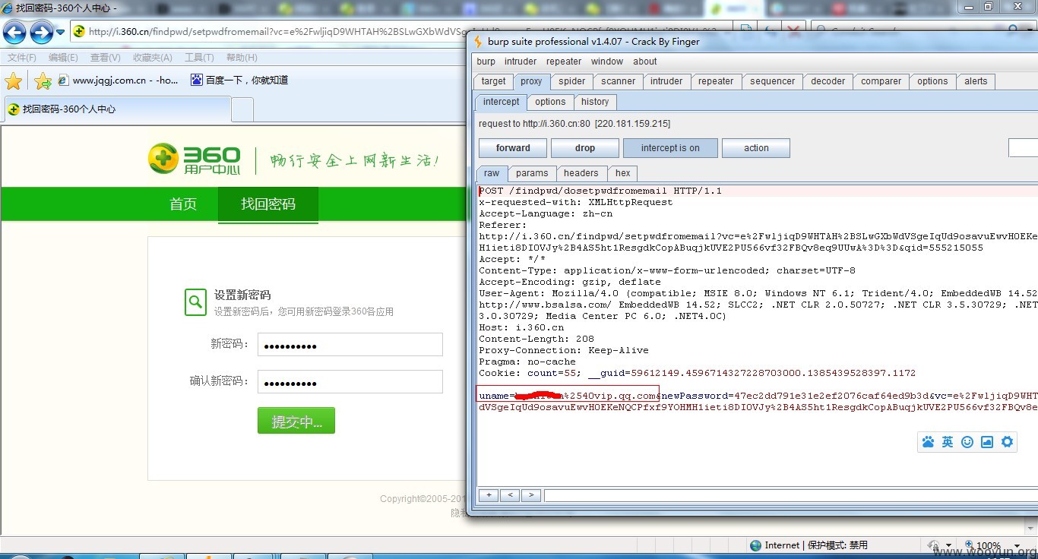This screenshot has height=559, width=1038.
Task: Click the green magnifier icon beside 设置新密码
Action: 195,302
